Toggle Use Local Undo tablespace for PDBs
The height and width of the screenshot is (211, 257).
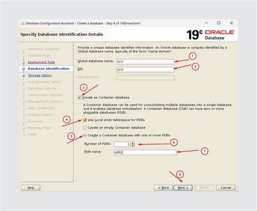pyautogui.click(x=85, y=120)
